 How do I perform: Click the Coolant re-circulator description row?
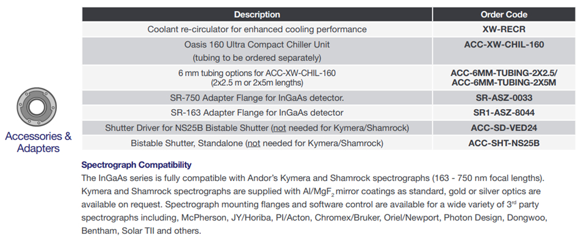point(257,29)
